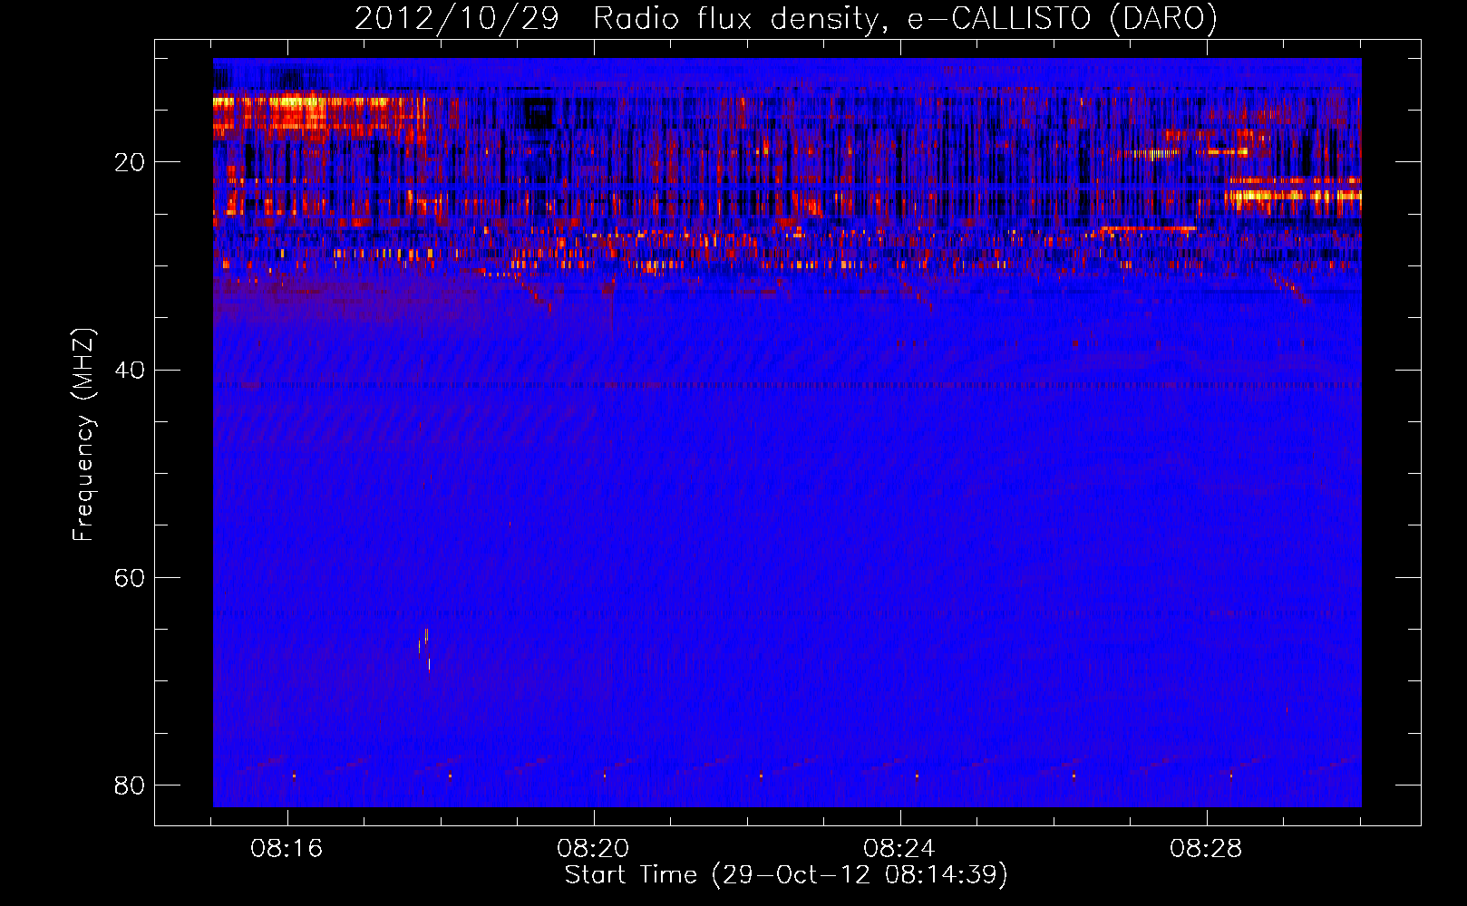The image size is (1467, 906).
Task: Click the plot title '2012/10/29 Radio flux density, e-CALLISTO (DARO)'
Action: point(785,18)
